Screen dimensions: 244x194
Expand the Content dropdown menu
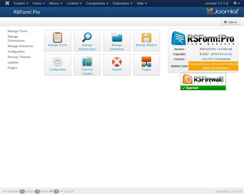pyautogui.click(x=74, y=3)
